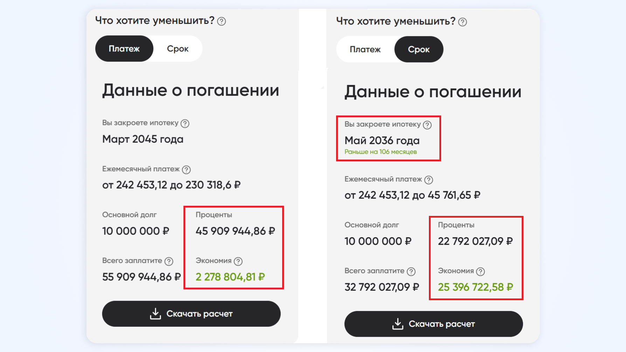Image resolution: width=626 pixels, height=352 pixels.
Task: Click 'Раньше на 106 месяцев' green text
Action: pos(381,152)
